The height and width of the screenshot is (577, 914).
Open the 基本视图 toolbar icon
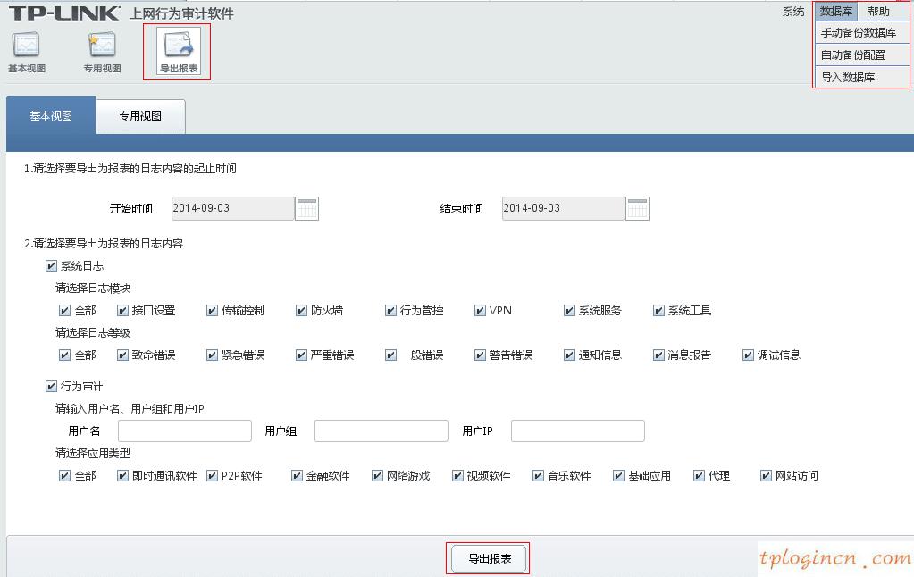27,49
